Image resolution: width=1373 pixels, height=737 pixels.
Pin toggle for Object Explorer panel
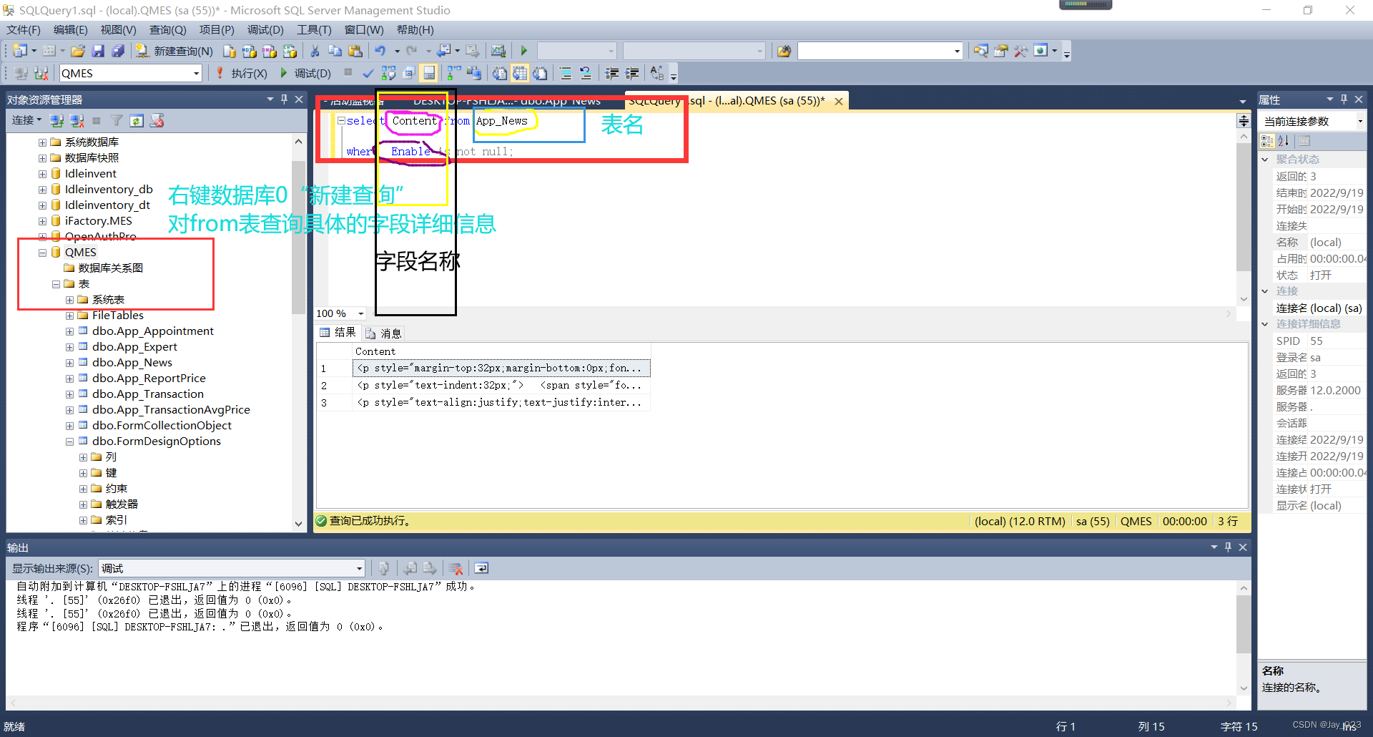(284, 99)
